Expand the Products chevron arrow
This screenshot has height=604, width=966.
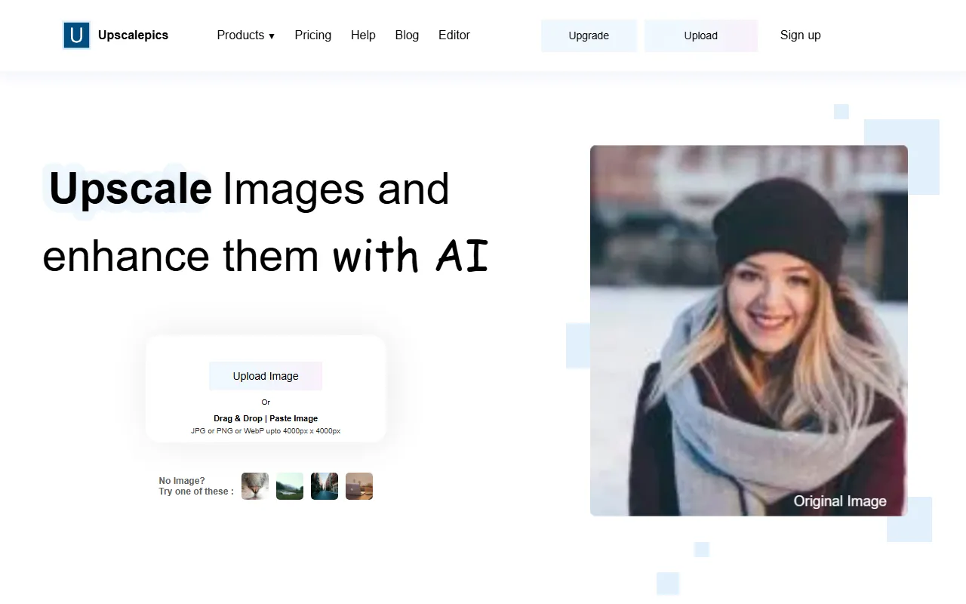point(270,35)
